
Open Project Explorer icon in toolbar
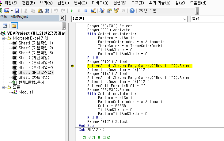coord(102,11)
